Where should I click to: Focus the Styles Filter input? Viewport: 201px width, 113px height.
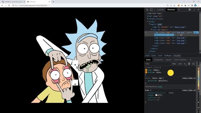[158, 64]
